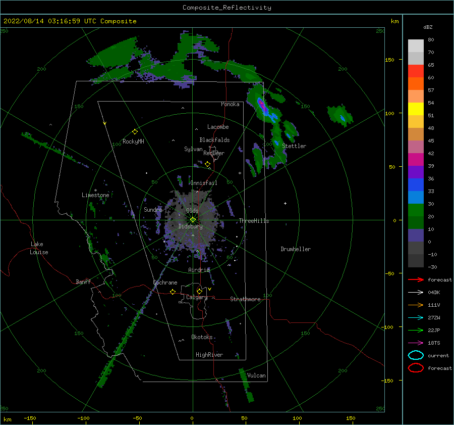Click the yellow diamond marker below RedDeer

(207, 164)
